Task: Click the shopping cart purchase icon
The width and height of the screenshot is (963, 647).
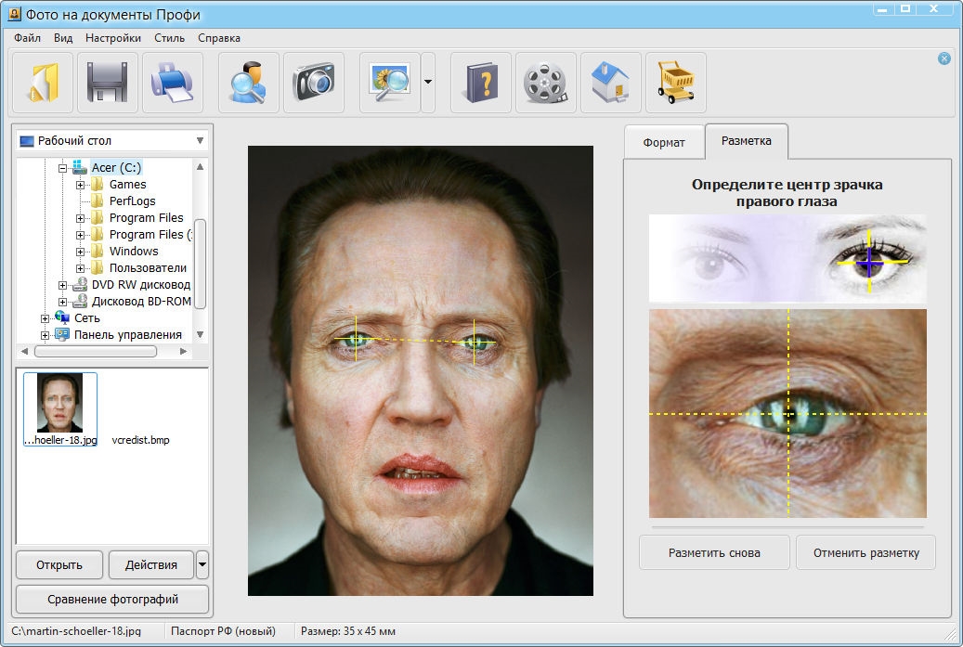Action: 676,83
